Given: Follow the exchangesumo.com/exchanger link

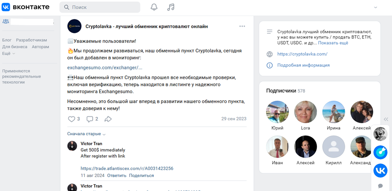Looking at the screenshot, I should 105,67.
